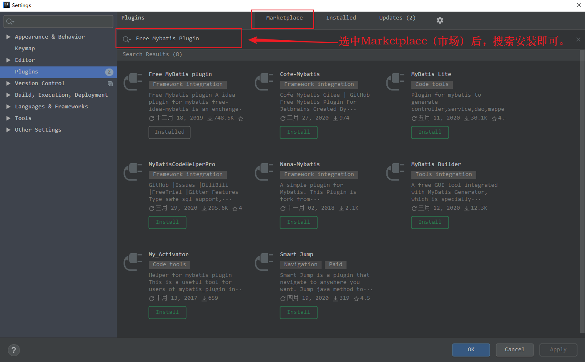Install the MyBatis Lite plugin
585x362 pixels.
(430, 132)
